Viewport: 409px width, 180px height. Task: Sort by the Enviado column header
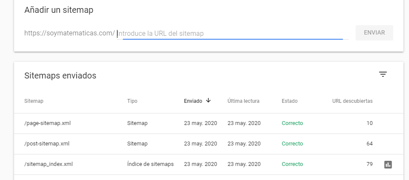[x=193, y=101]
